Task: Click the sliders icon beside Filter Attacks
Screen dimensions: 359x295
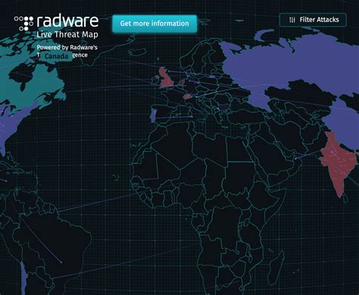Action: click(292, 20)
